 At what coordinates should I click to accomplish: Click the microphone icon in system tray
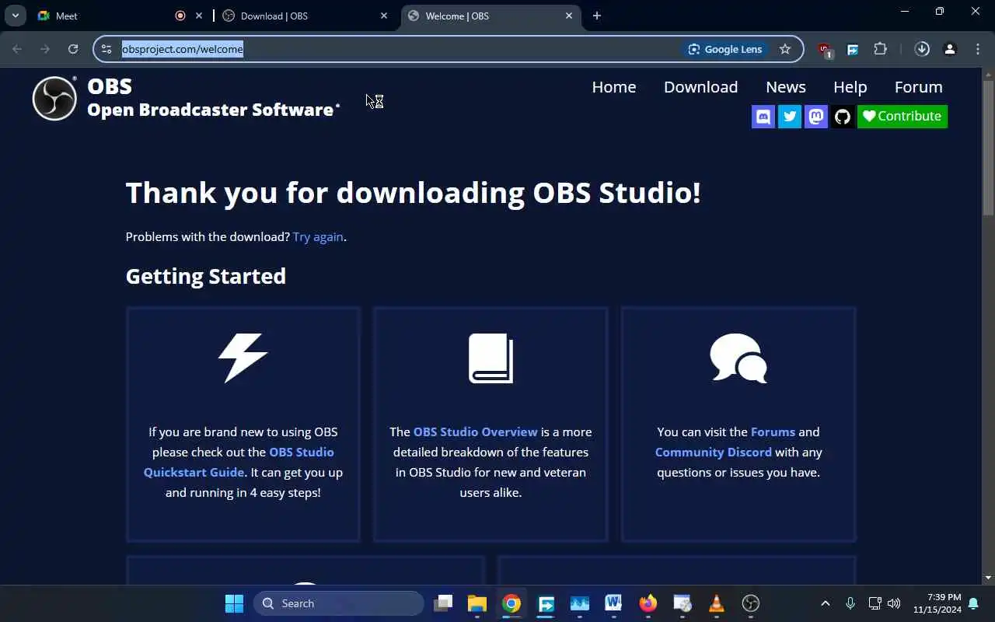point(850,603)
